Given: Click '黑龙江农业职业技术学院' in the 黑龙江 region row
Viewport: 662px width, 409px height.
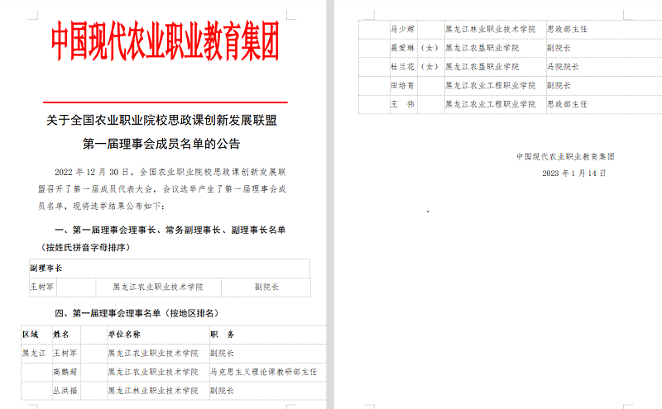Looking at the screenshot, I should (153, 354).
